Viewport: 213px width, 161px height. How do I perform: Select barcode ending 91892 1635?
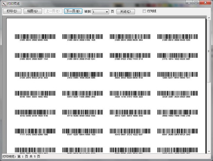point(83,37)
